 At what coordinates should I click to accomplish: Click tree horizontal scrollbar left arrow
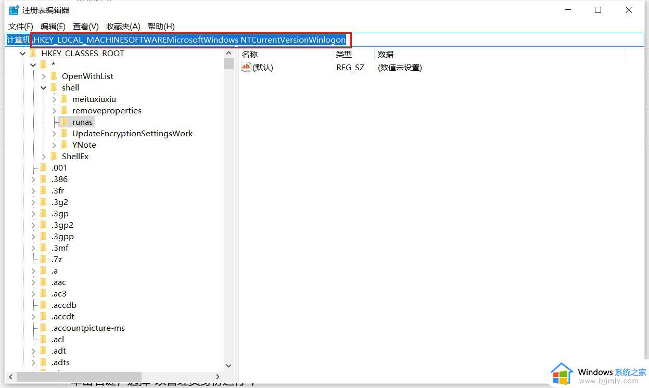(10, 376)
